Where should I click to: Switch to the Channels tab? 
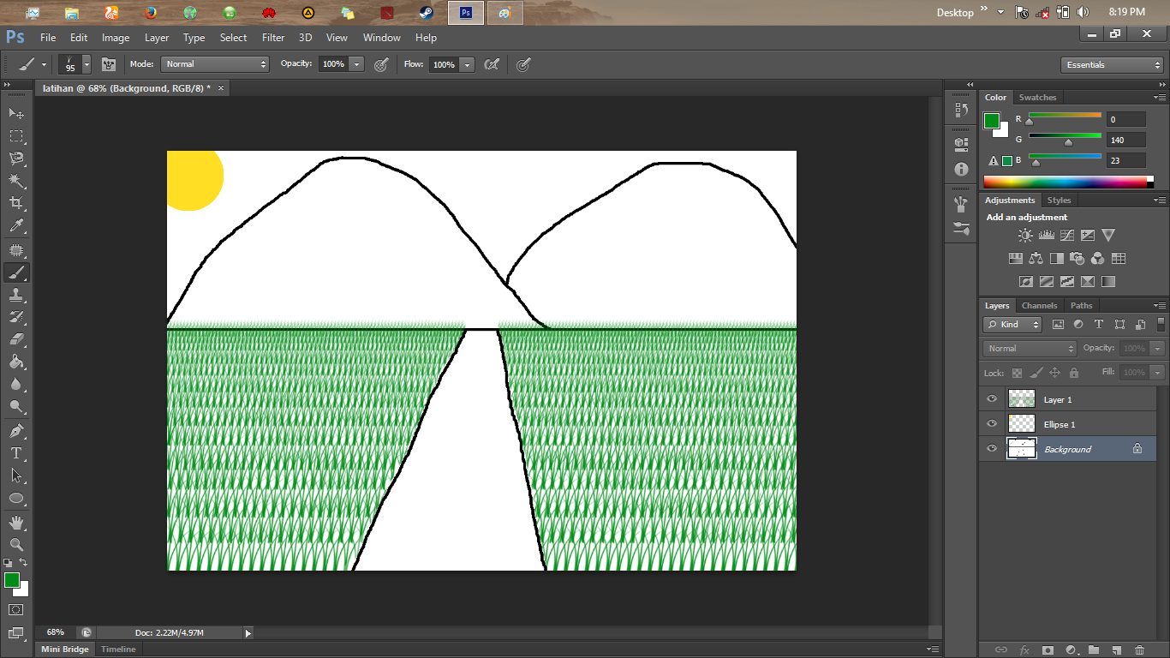pyautogui.click(x=1039, y=305)
